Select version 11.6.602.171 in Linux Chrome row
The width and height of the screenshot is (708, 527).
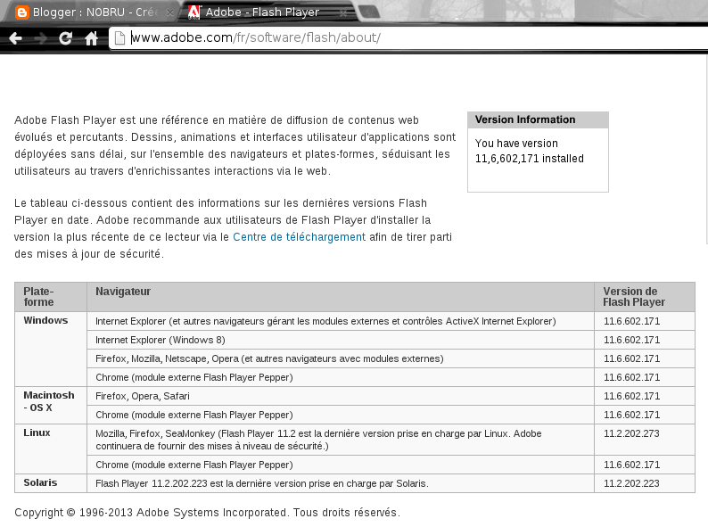631,465
